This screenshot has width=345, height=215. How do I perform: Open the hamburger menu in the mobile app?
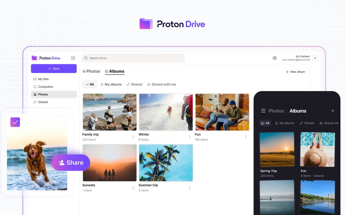coord(263,111)
